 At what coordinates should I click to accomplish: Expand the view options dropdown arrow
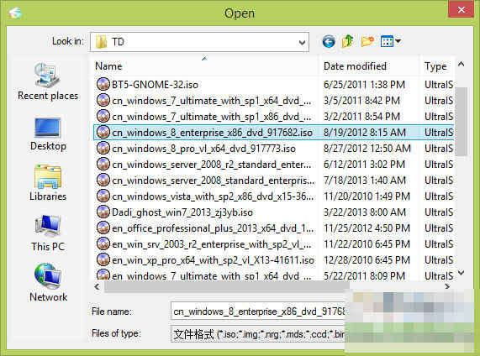tap(398, 41)
